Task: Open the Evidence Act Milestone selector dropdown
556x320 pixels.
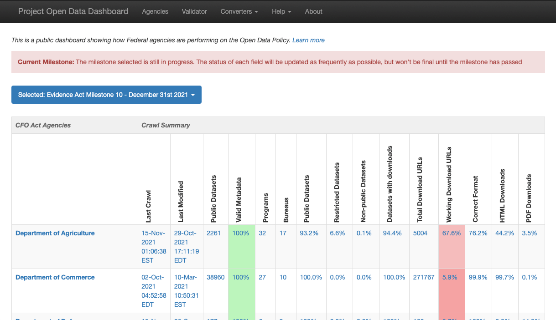Action: (106, 95)
